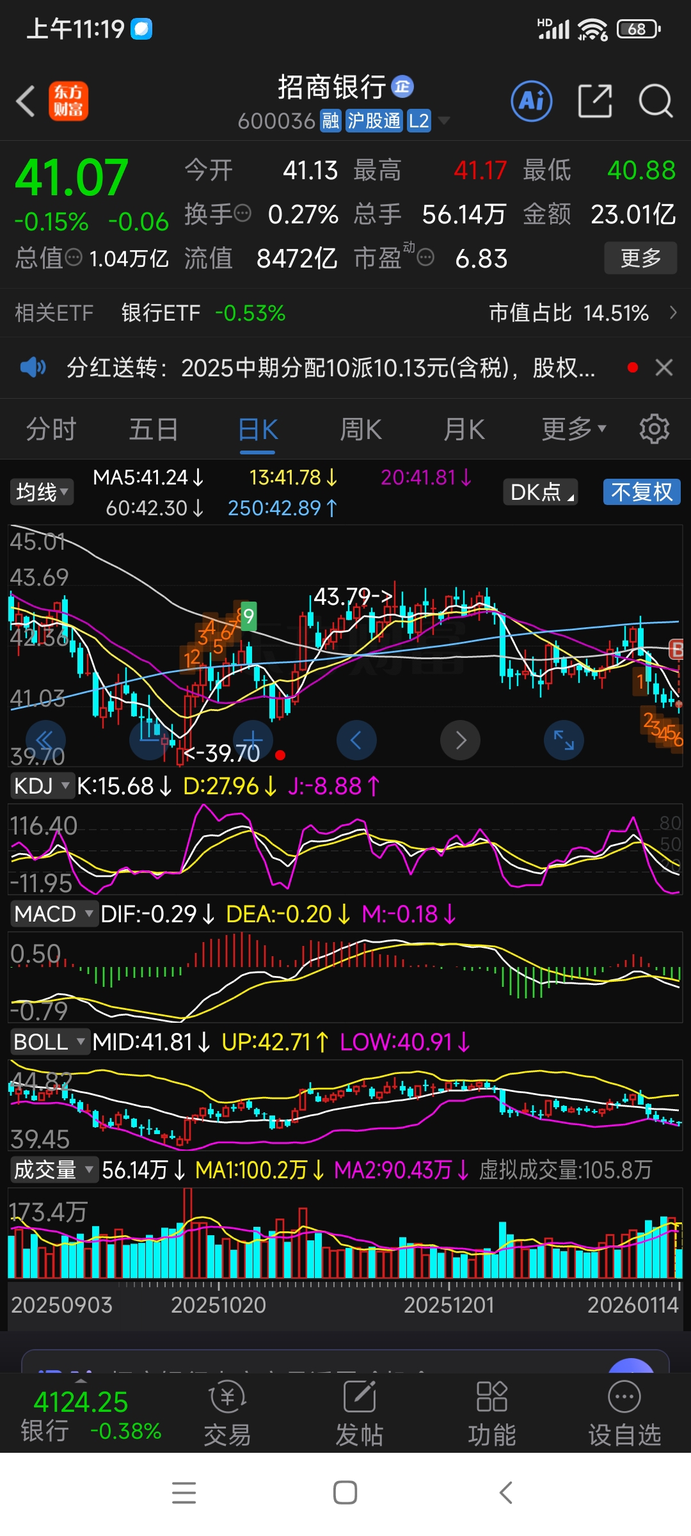
Task: Tap the plus zoom-in chart button
Action: [253, 740]
